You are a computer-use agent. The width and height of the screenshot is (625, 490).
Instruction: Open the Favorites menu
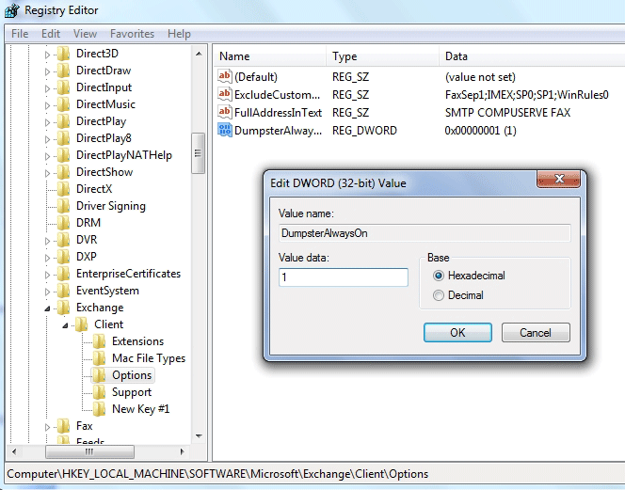point(132,34)
